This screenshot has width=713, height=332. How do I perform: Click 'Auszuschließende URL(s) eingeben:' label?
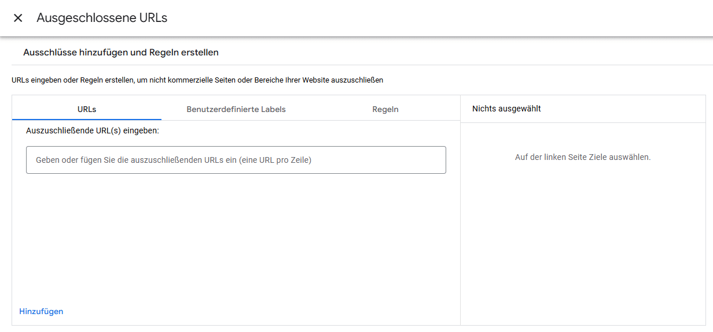[93, 130]
